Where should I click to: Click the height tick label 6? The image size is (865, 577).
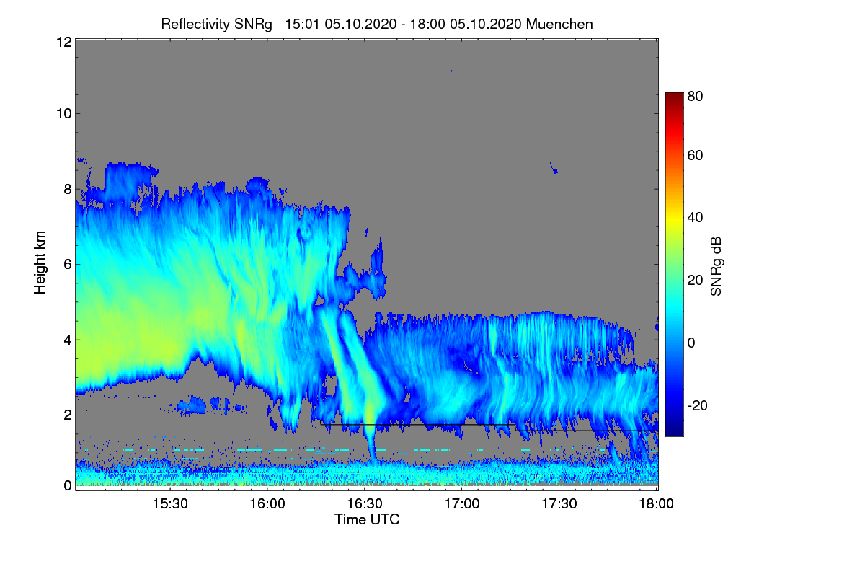tap(67, 264)
